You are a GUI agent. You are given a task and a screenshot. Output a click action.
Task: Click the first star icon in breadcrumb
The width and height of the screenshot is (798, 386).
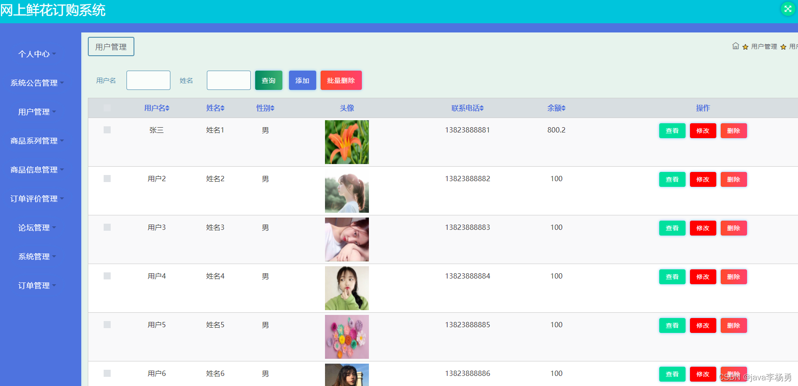745,47
